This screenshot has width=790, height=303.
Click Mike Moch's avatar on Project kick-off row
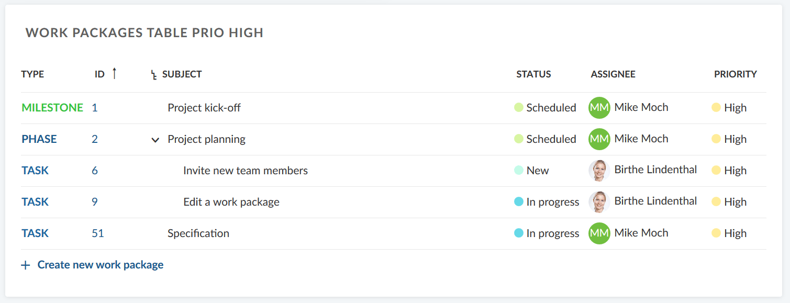pyautogui.click(x=599, y=107)
